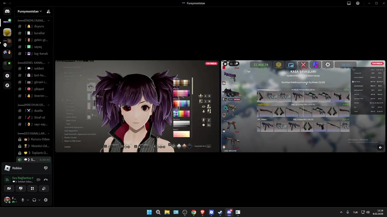Focus the character creator stream

click(x=137, y=106)
